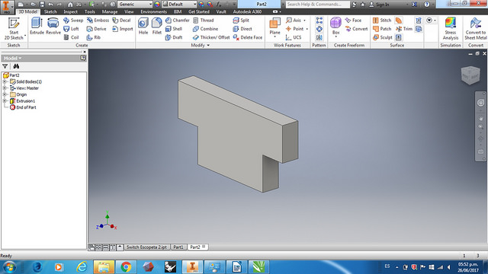Click the Delete Face tool

[x=248, y=37]
